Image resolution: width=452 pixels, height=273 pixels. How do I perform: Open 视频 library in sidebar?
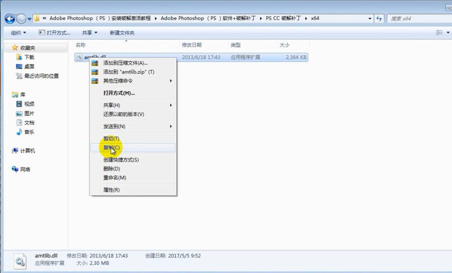tap(26, 104)
